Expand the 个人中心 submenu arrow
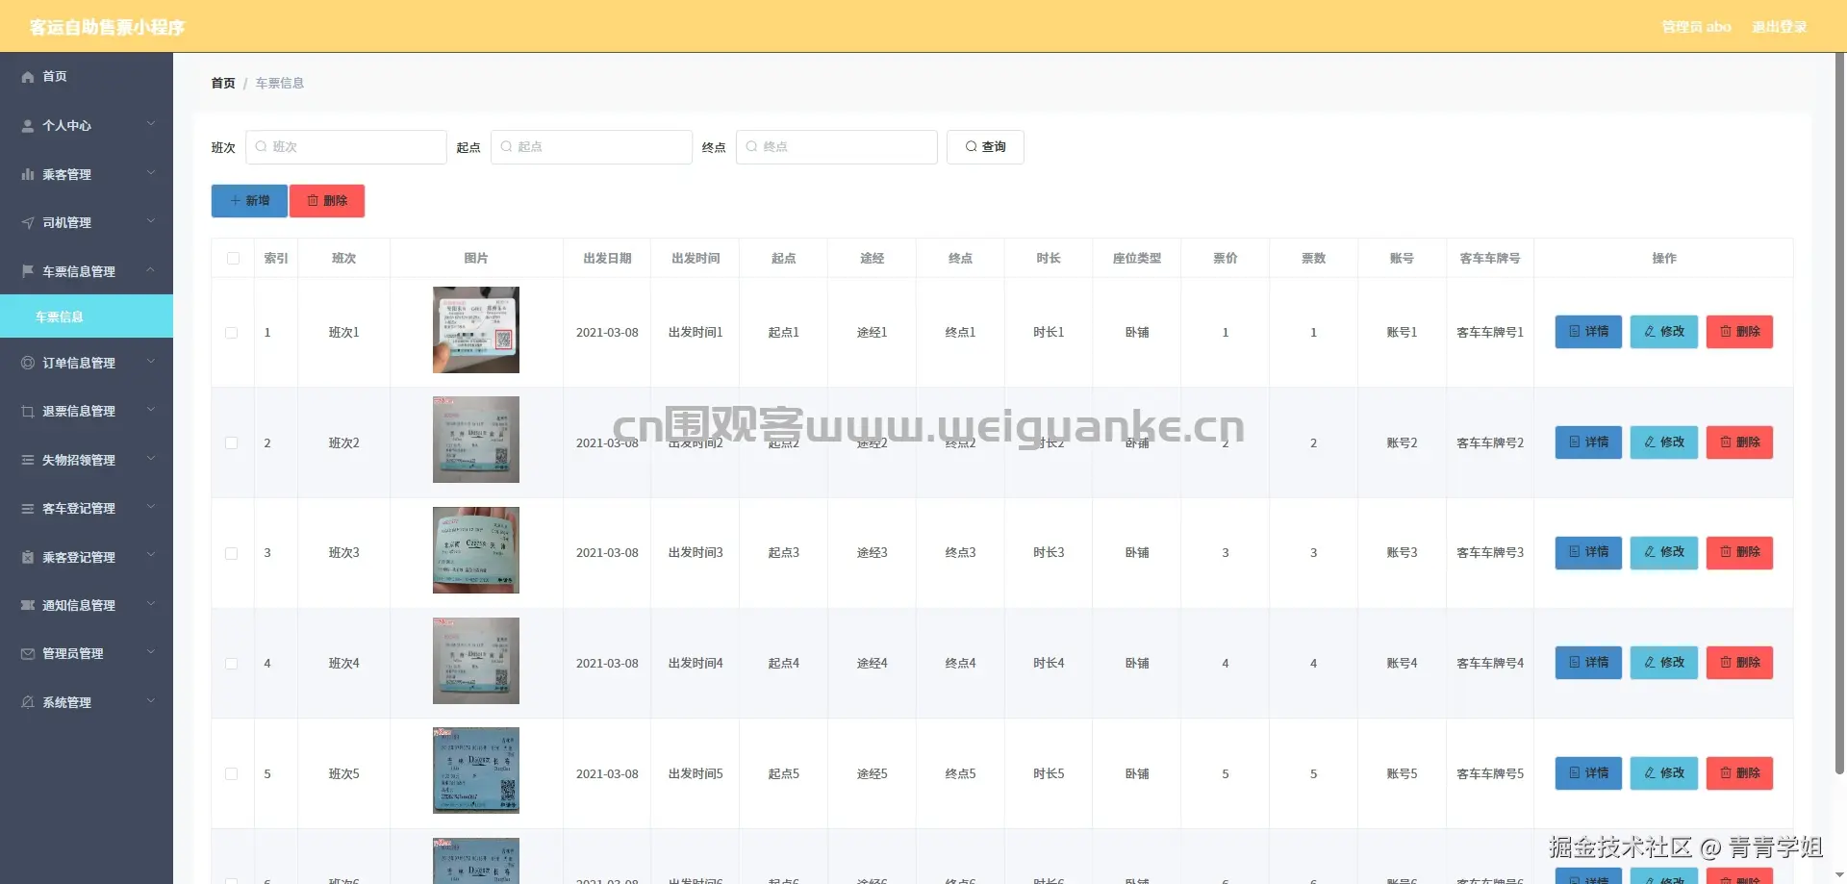 pos(151,125)
